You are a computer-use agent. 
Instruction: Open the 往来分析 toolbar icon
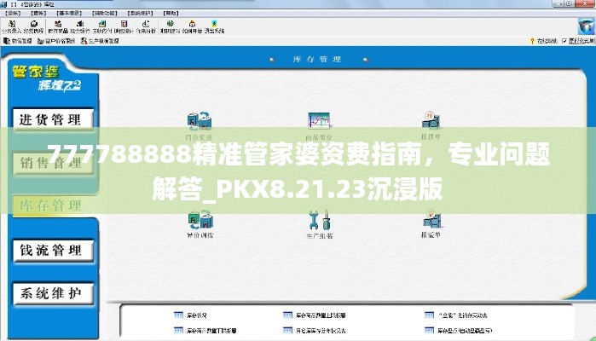point(146,26)
